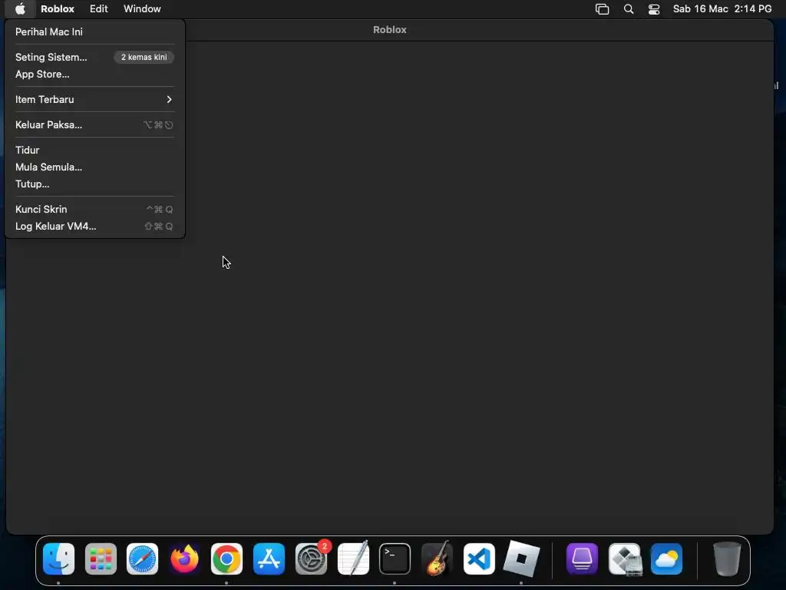
Task: Open Control Centre icon
Action: point(654,9)
